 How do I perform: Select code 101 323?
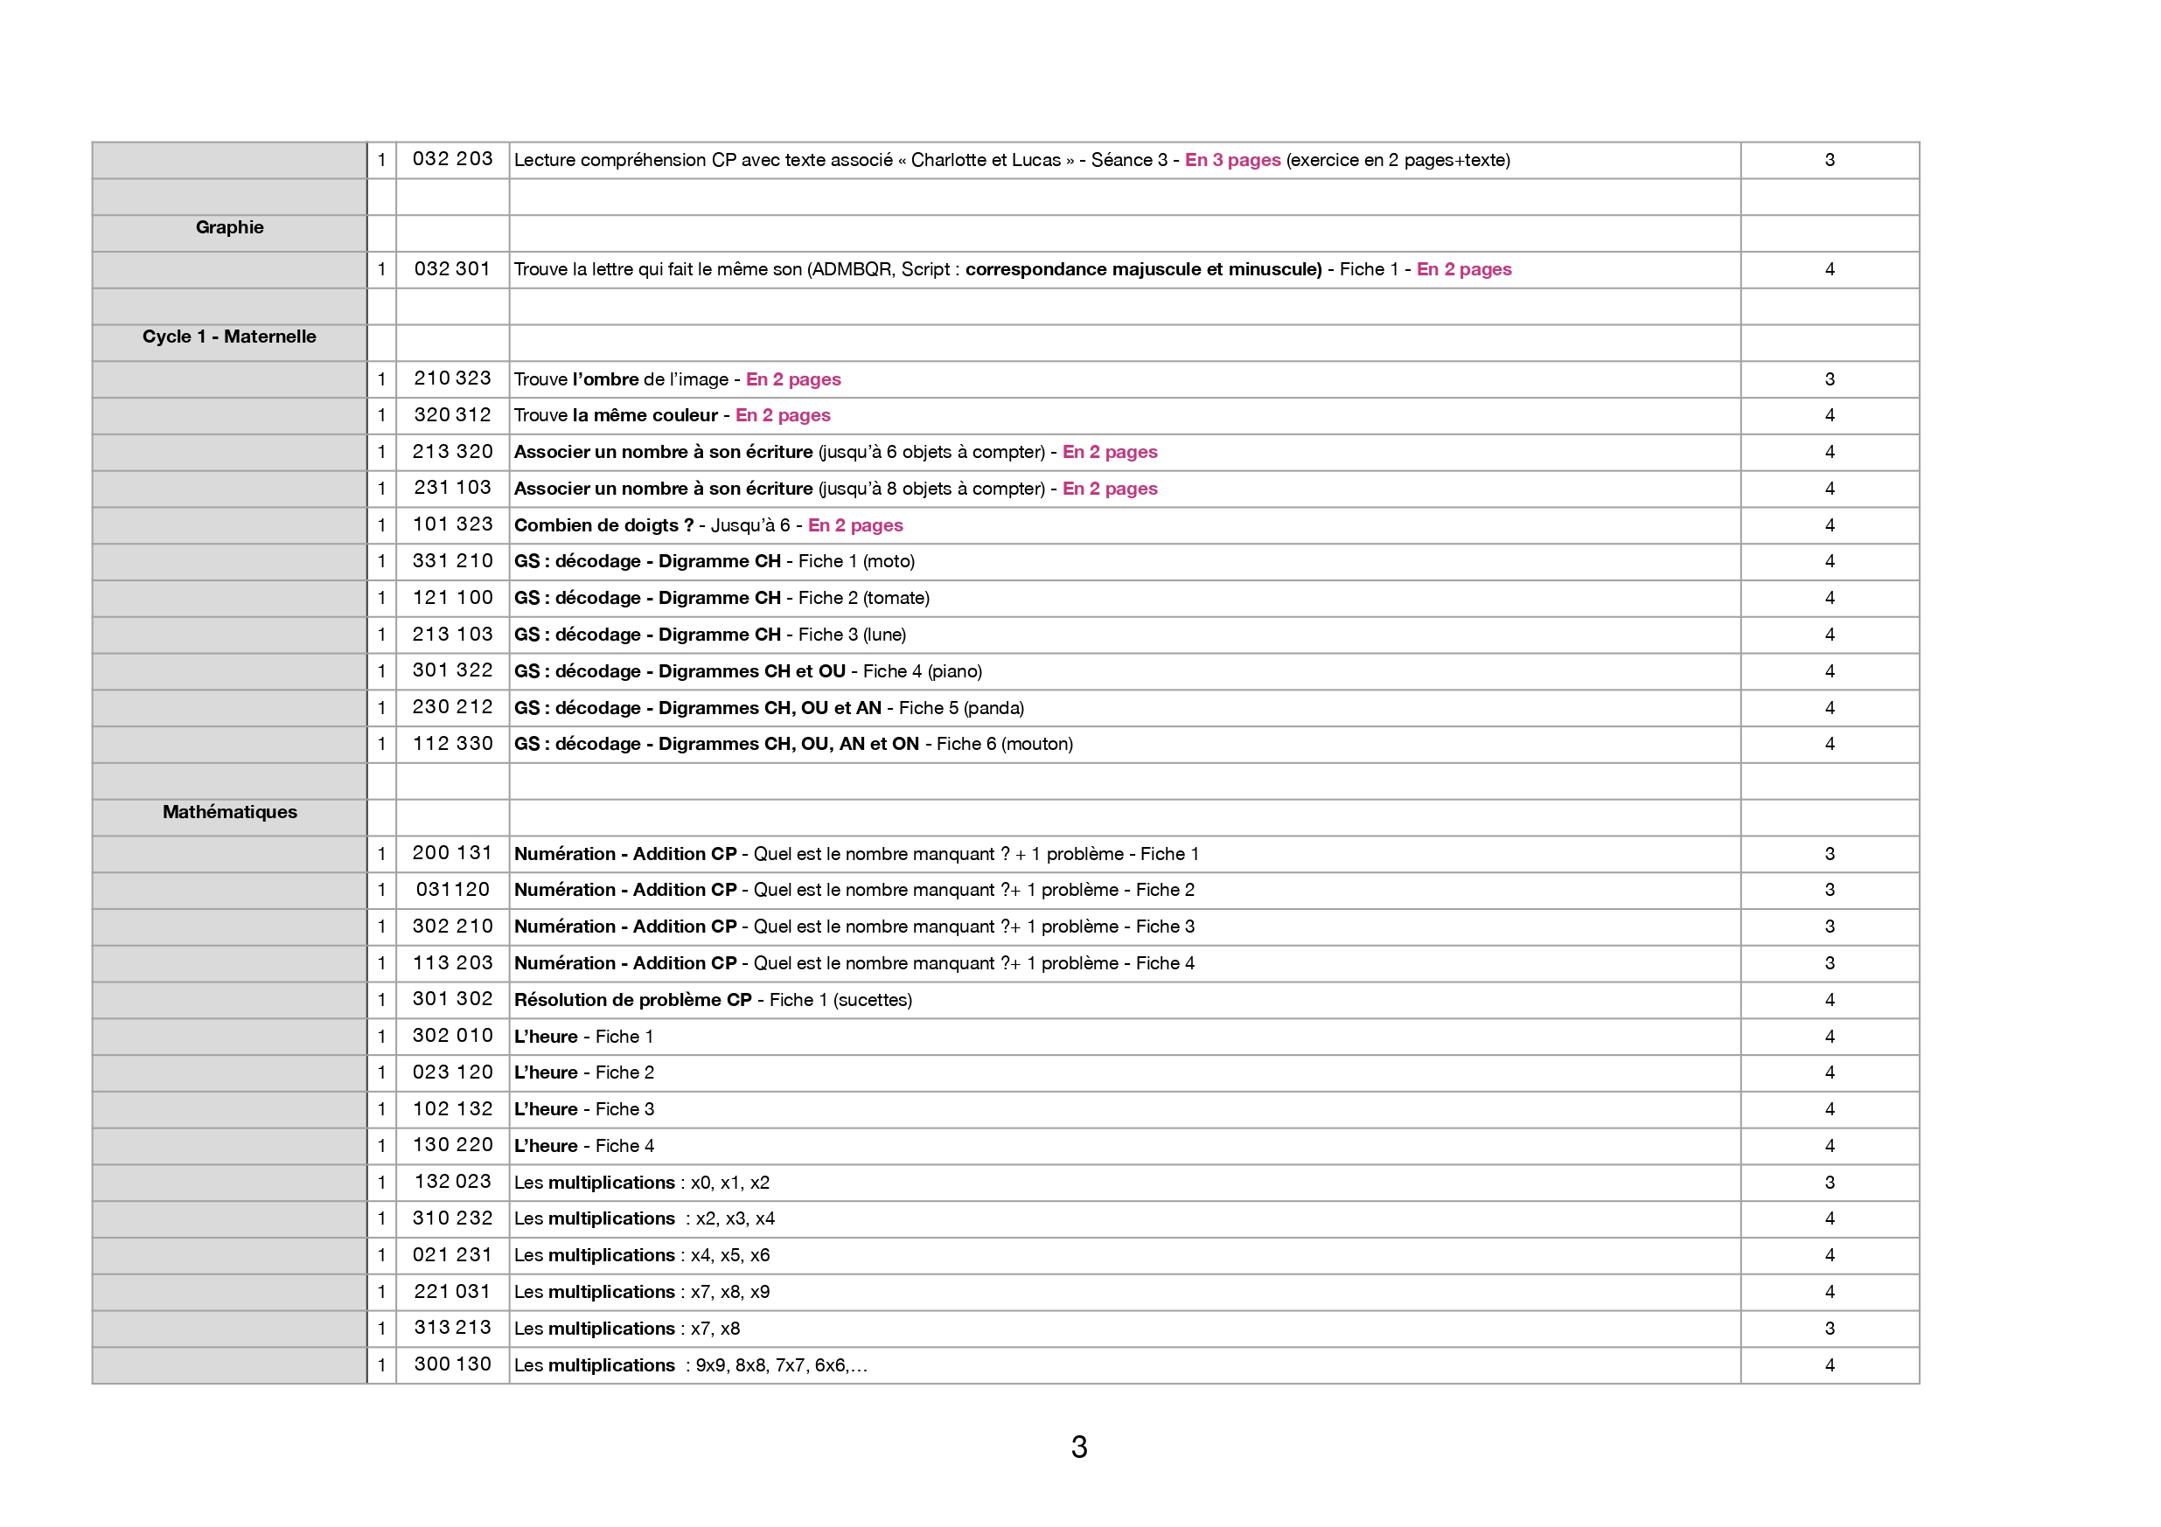pyautogui.click(x=453, y=524)
